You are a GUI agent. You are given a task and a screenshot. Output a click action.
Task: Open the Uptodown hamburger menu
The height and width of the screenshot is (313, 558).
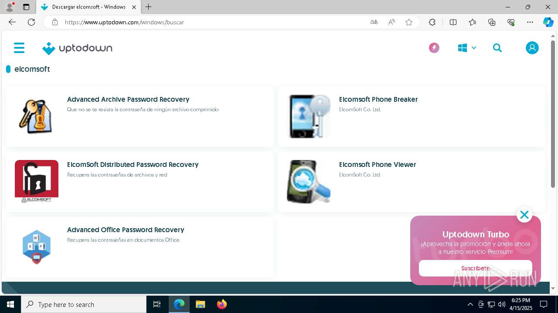pos(19,48)
